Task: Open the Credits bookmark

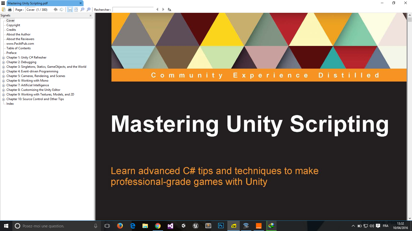Action: [x=11, y=30]
